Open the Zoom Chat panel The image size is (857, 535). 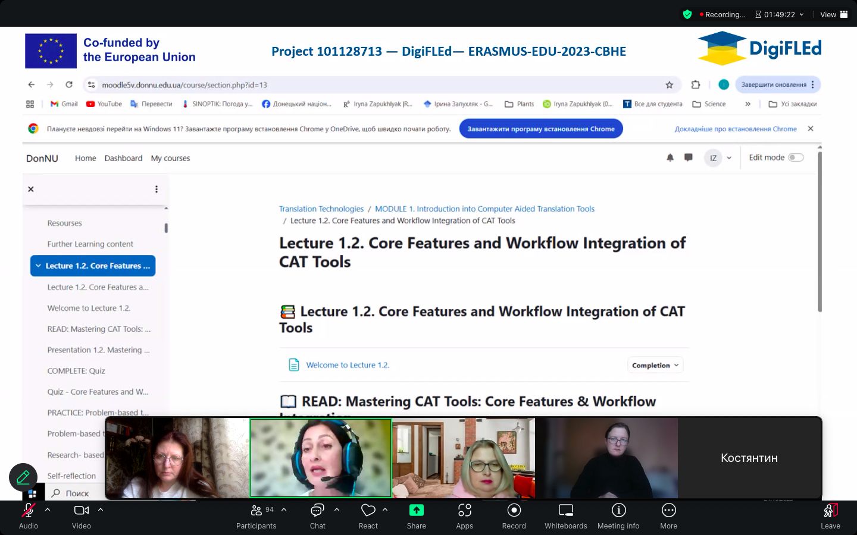(317, 511)
